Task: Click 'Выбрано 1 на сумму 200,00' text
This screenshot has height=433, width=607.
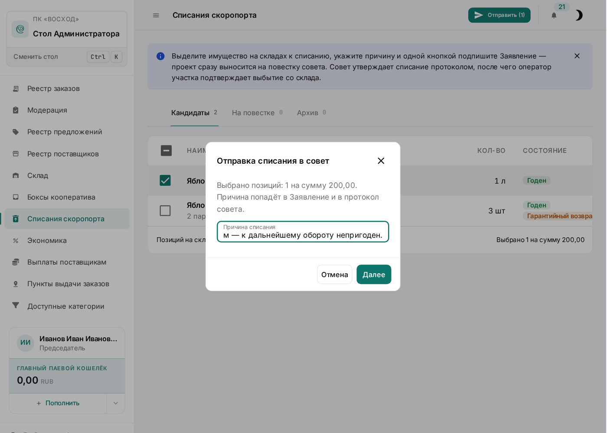Action: (x=540, y=240)
